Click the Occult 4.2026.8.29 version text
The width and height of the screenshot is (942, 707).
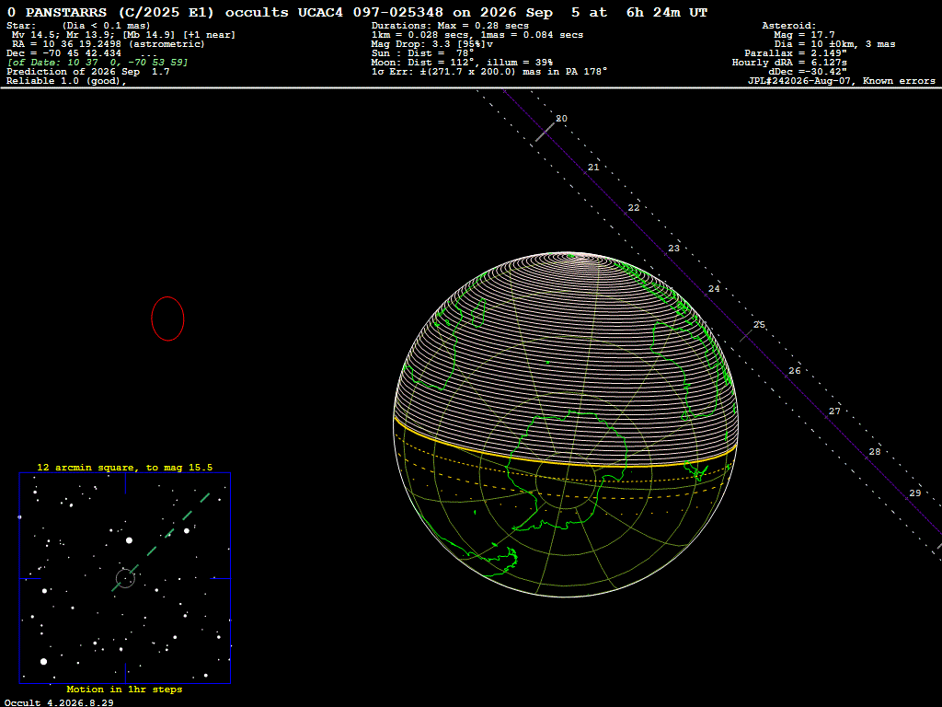[59, 702]
